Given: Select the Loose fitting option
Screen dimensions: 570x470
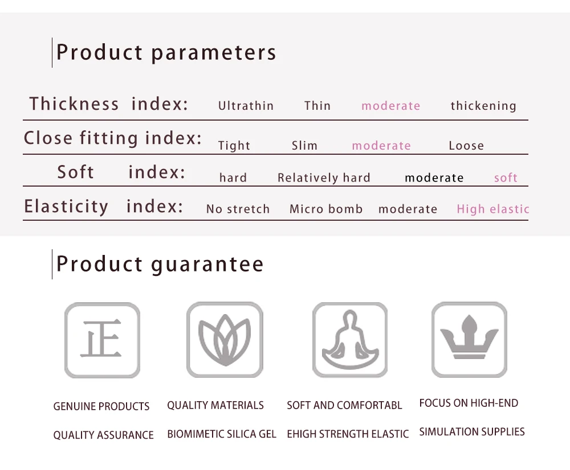Looking at the screenshot, I should point(466,146).
